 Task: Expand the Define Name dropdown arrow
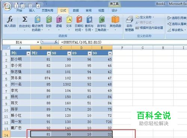coord(153,17)
